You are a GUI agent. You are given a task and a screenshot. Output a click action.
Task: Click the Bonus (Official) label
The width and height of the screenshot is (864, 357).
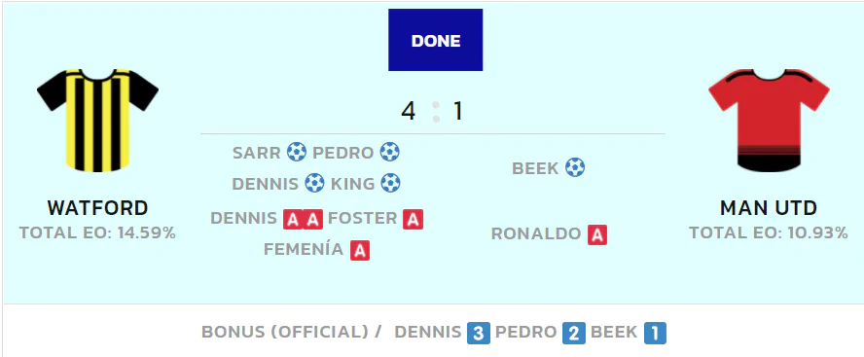[292, 333]
